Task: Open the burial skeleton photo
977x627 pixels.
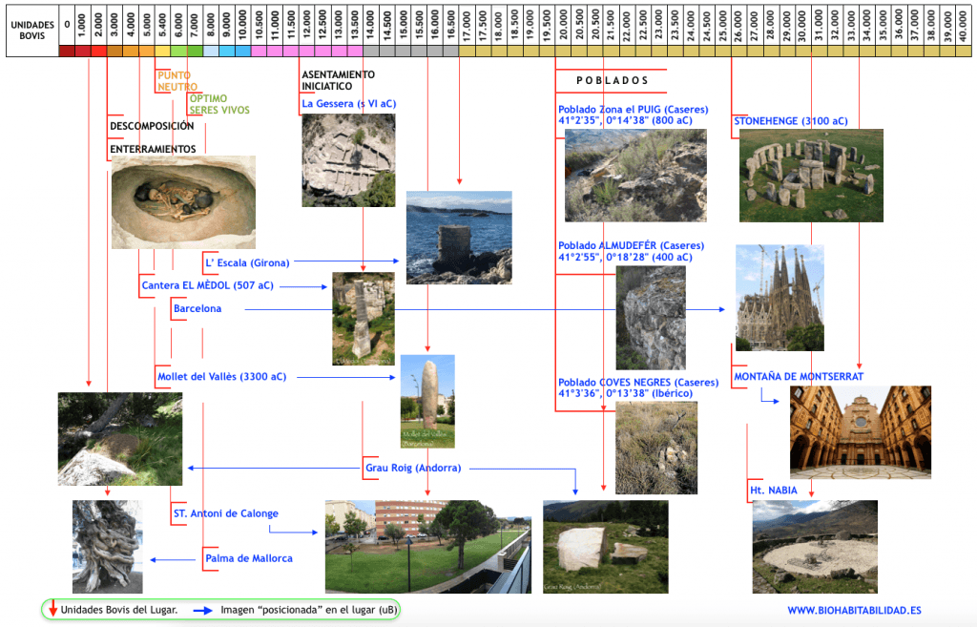Action: (x=183, y=202)
